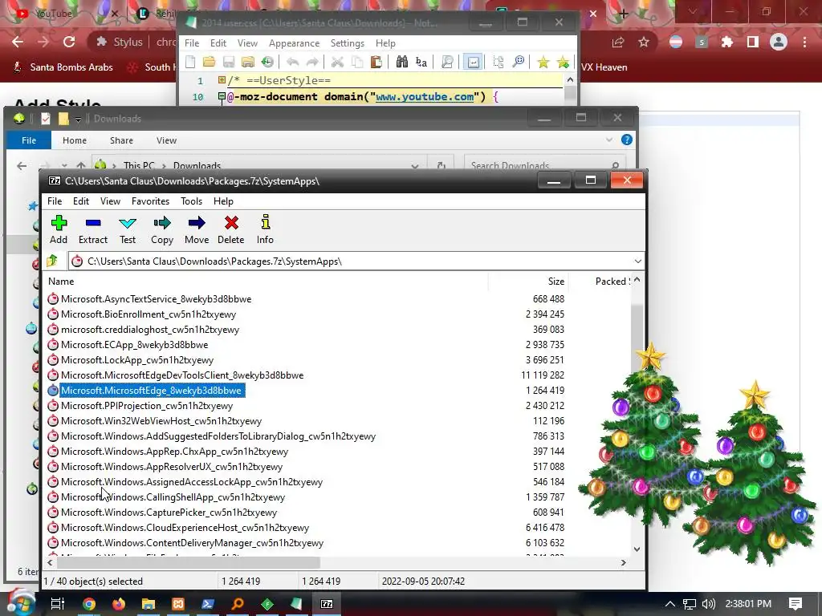822x616 pixels.
Task: Open Santa Bombs Arabs bookmark in Chrome
Action: [63, 67]
